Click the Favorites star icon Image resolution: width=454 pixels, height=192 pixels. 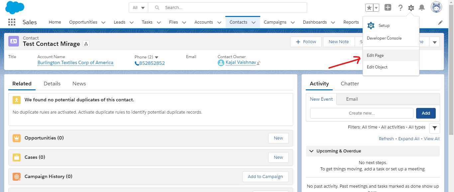pos(369,8)
